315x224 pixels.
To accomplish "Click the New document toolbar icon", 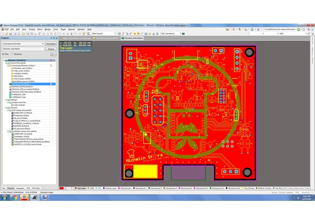I will [3, 34].
